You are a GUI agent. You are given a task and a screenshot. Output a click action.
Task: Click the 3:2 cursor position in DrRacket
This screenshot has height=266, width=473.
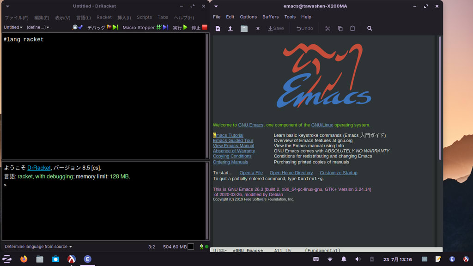tap(152, 247)
